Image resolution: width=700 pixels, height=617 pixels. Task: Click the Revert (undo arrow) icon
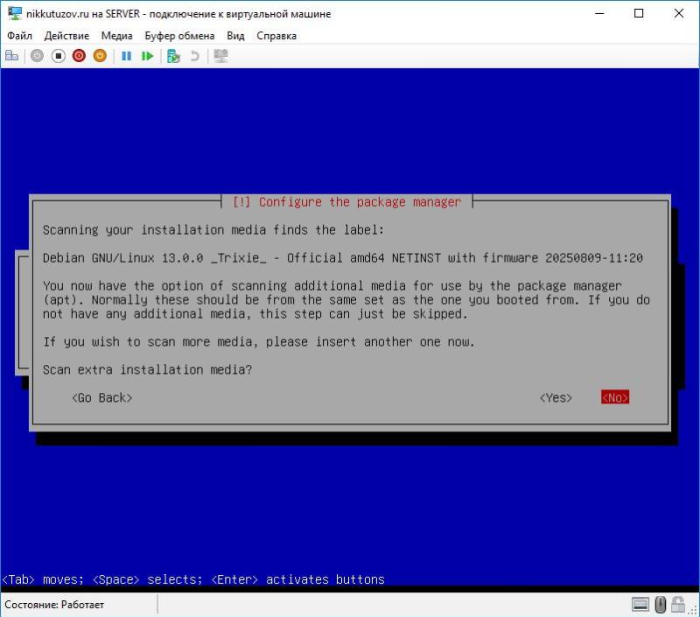(x=194, y=56)
